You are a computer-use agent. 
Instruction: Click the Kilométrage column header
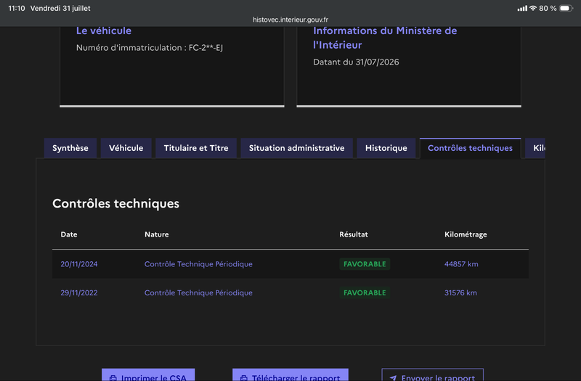[466, 234]
